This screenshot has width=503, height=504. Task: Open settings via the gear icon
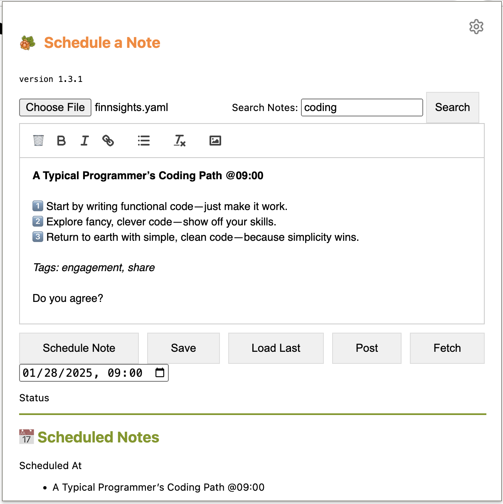[476, 27]
